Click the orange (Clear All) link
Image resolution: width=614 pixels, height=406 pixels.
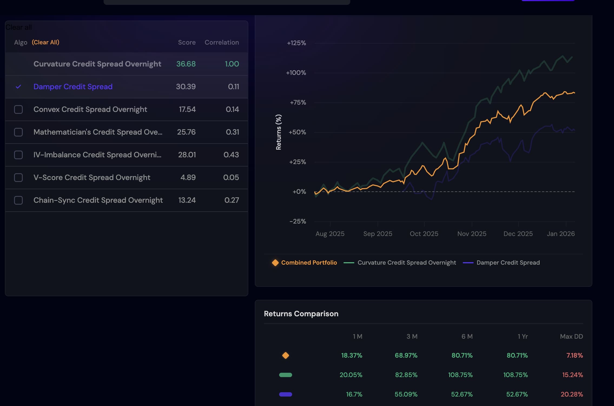(45, 42)
